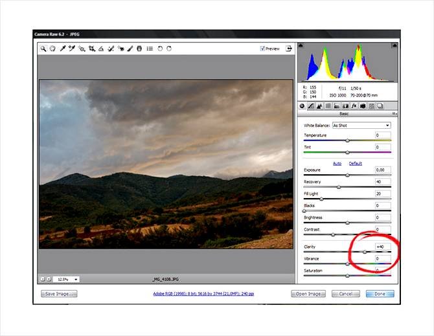
Task: Toggle the Preview checkbox
Action: (262, 49)
